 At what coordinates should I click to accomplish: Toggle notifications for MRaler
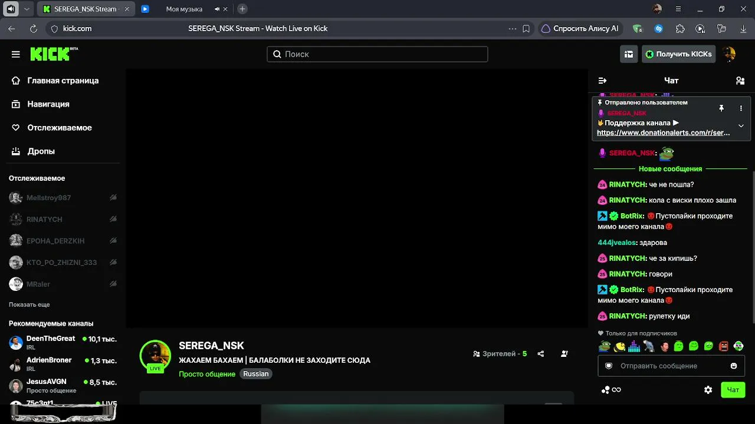pos(113,284)
